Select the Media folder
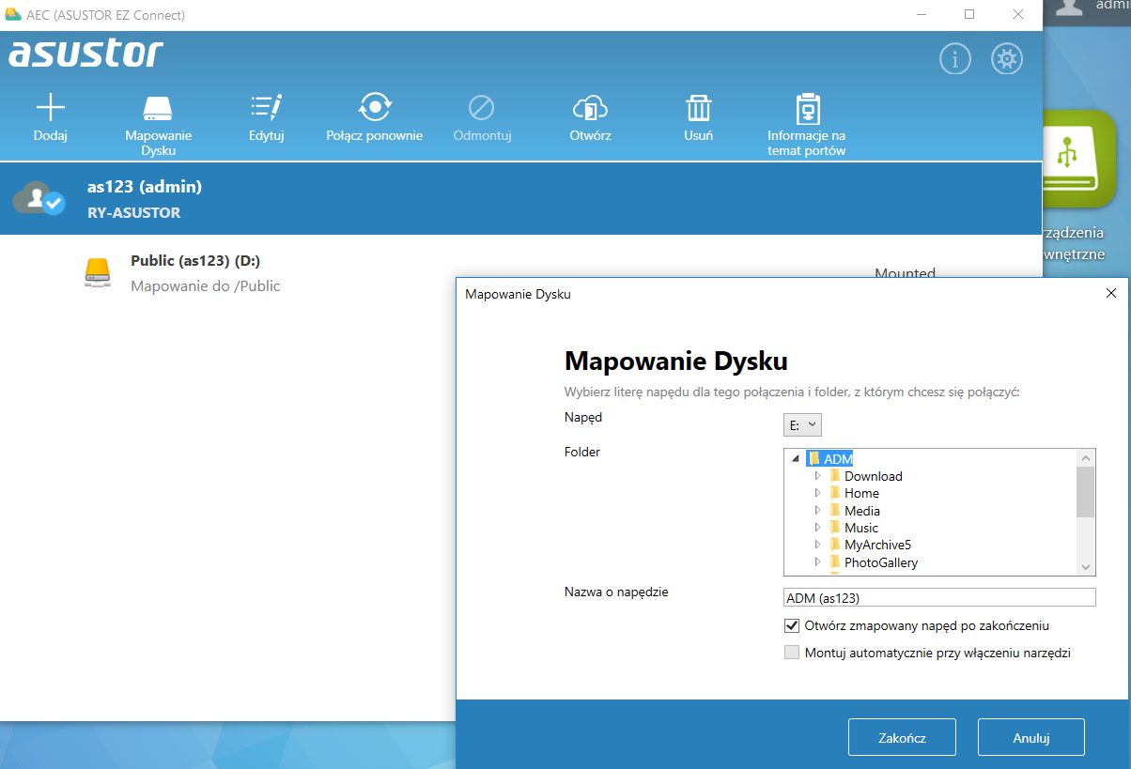Viewport: 1131px width, 769px height. (x=861, y=511)
